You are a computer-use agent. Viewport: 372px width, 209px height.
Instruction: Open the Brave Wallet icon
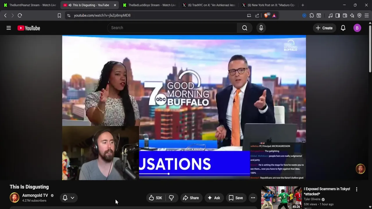(345, 15)
